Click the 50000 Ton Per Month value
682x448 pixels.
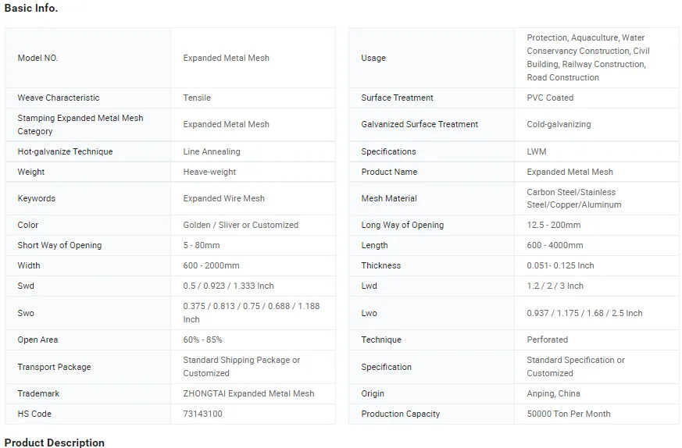(568, 414)
